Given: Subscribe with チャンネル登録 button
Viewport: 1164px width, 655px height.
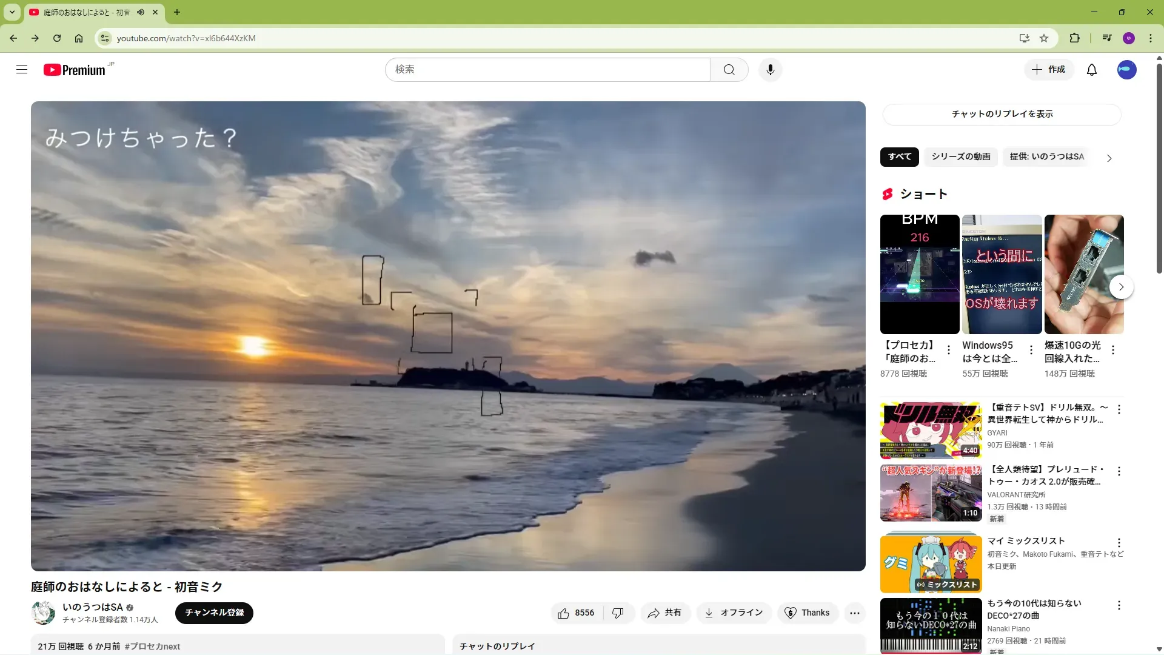Looking at the screenshot, I should click(x=214, y=613).
